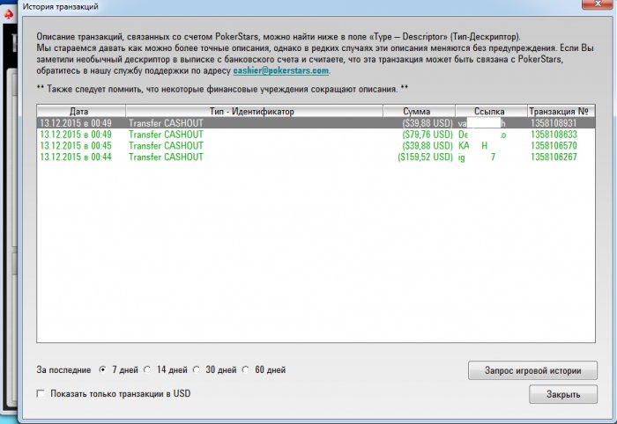This screenshot has width=617, height=424.
Task: Select transaction number 1358108633
Action: 554,135
